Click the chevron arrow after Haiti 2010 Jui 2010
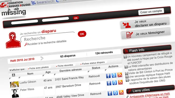The image size is (175, 98). coord(42,58)
